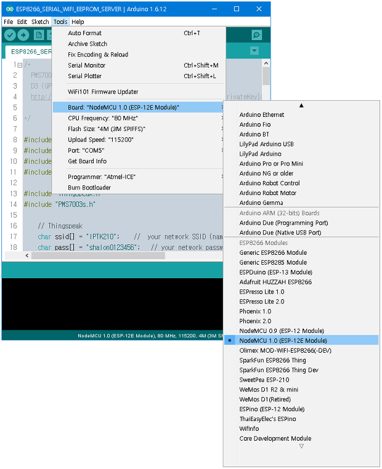
Task: Select ESPresso Lite 1.0
Action: click(301, 292)
